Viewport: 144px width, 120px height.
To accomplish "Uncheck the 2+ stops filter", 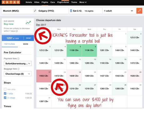I will click(5, 98).
